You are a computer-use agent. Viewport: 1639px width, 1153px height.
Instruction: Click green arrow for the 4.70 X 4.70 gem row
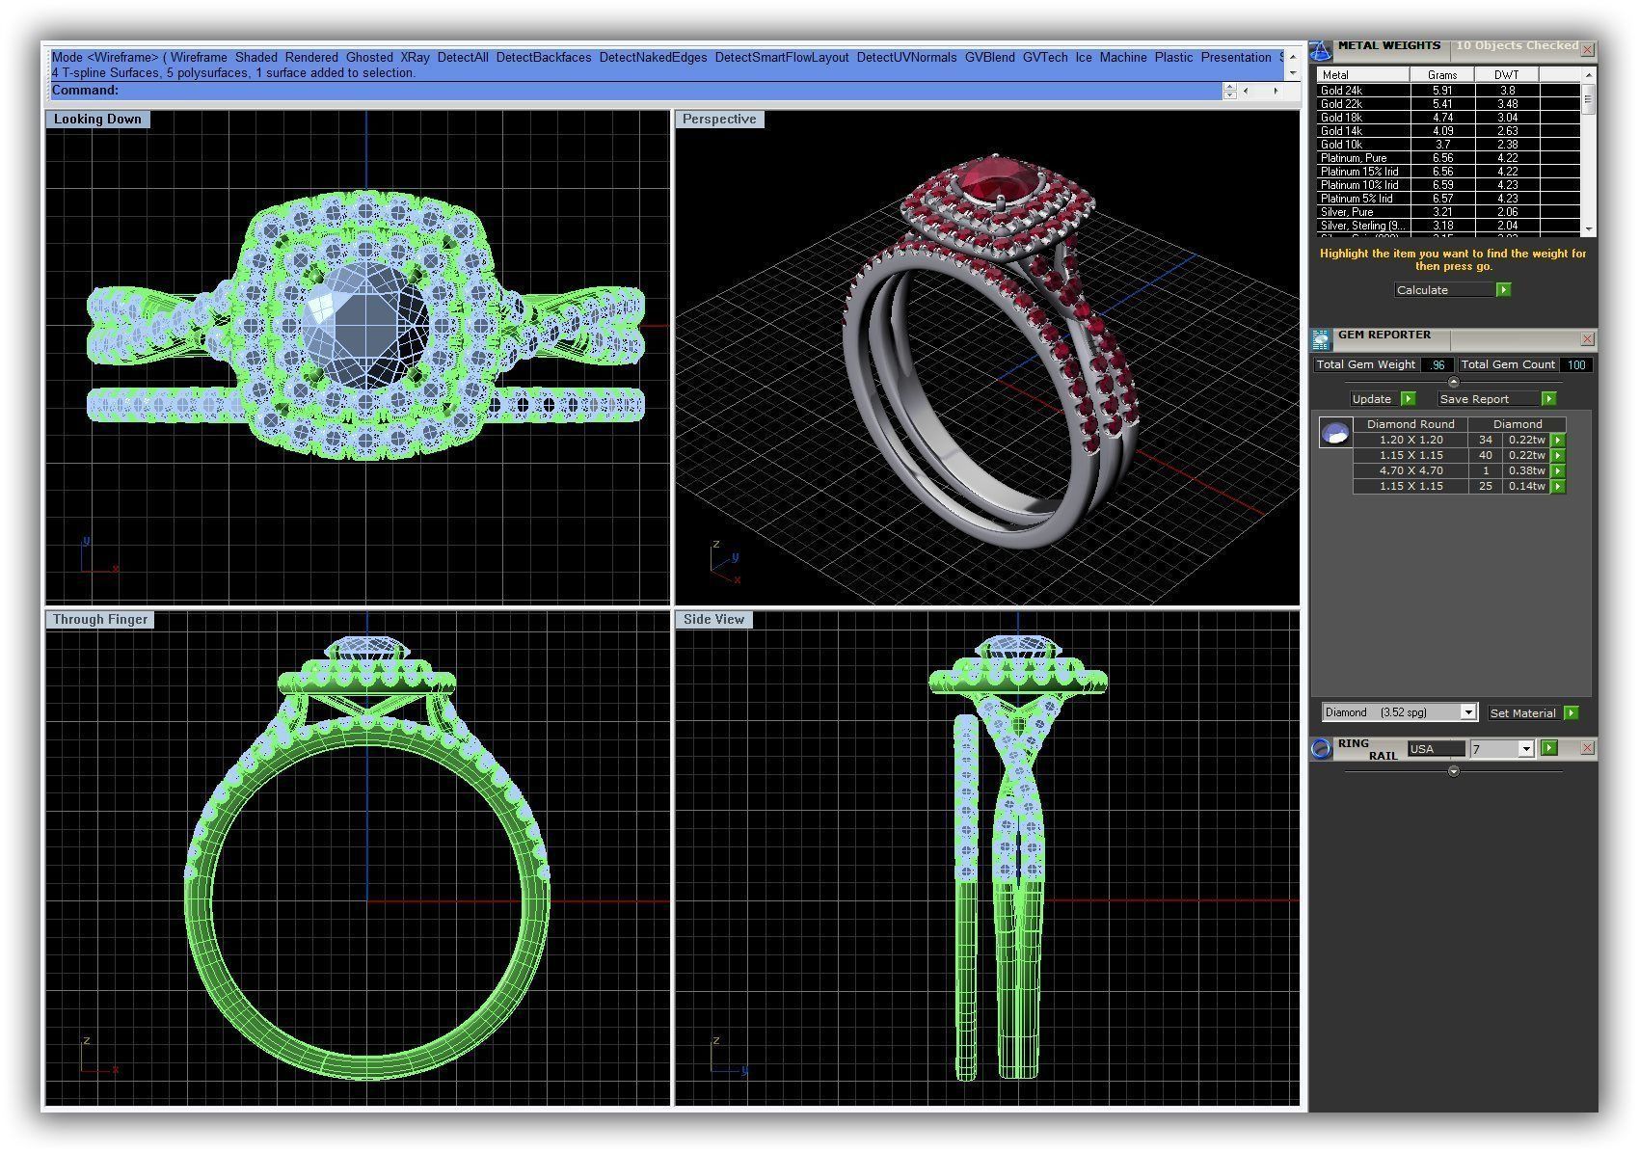point(1557,470)
